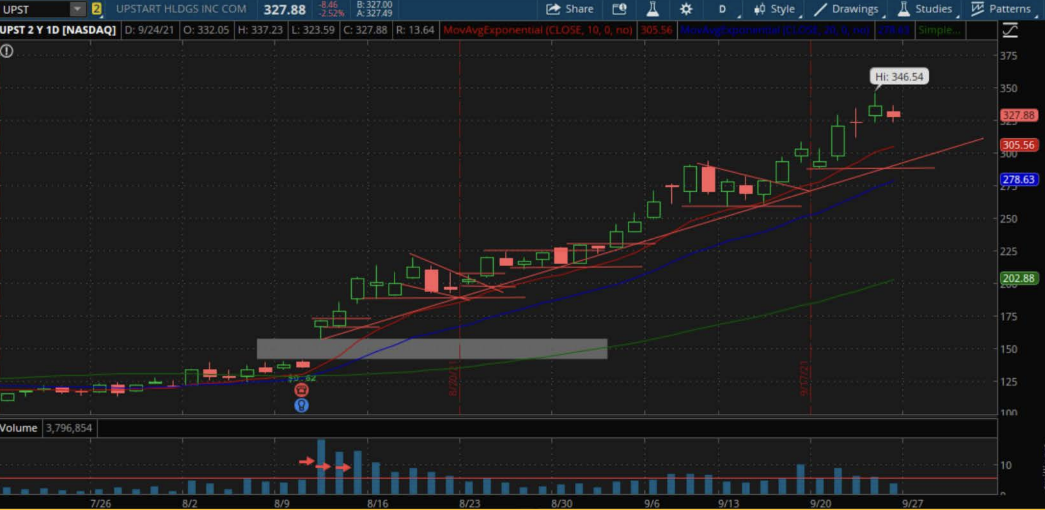Click the 375 price axis label
The width and height of the screenshot is (1045, 510).
pyautogui.click(x=1009, y=56)
